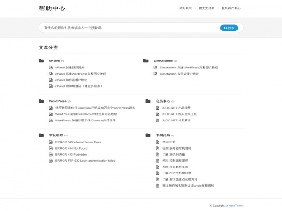282x211 pixels.
Task: Click document icon beside 使用 FTP
Action: pos(157,142)
